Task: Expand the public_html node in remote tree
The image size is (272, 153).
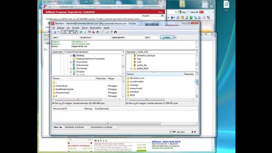Action: (131, 68)
